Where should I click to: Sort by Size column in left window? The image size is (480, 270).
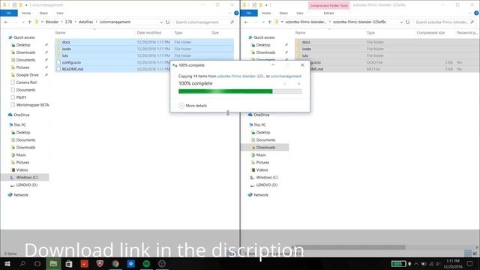(215, 32)
